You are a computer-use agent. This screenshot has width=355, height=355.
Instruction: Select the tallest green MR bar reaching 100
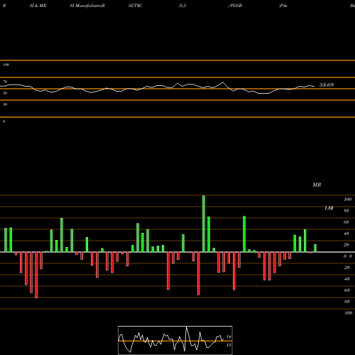coord(204,224)
